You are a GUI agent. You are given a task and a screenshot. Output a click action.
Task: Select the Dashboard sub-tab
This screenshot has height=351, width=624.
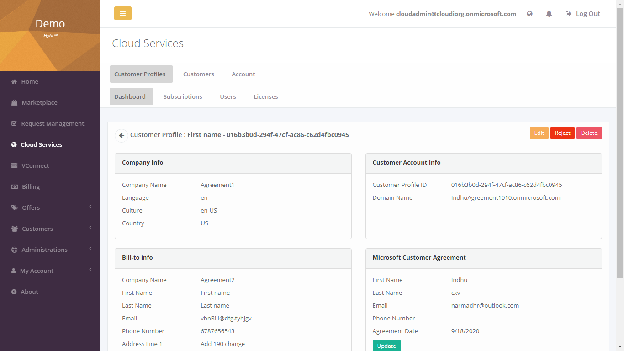point(132,96)
